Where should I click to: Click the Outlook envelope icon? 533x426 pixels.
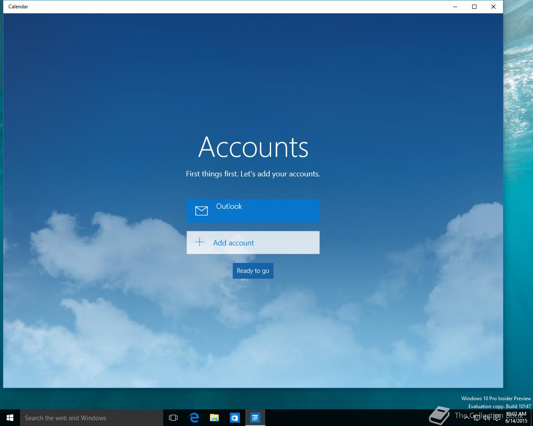[202, 211]
